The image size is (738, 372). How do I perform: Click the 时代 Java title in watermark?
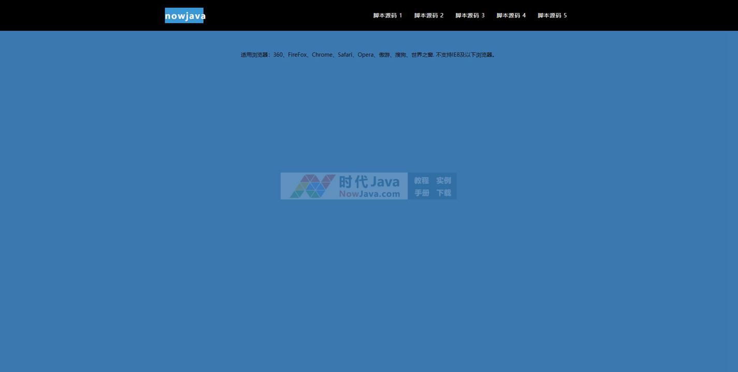click(x=369, y=181)
